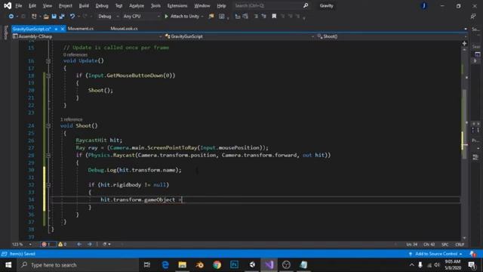Click the green Attach to Unity play button
The height and width of the screenshot is (272, 483).
click(x=166, y=17)
